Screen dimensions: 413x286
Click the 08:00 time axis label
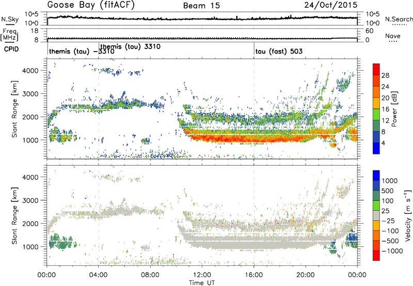click(x=150, y=275)
